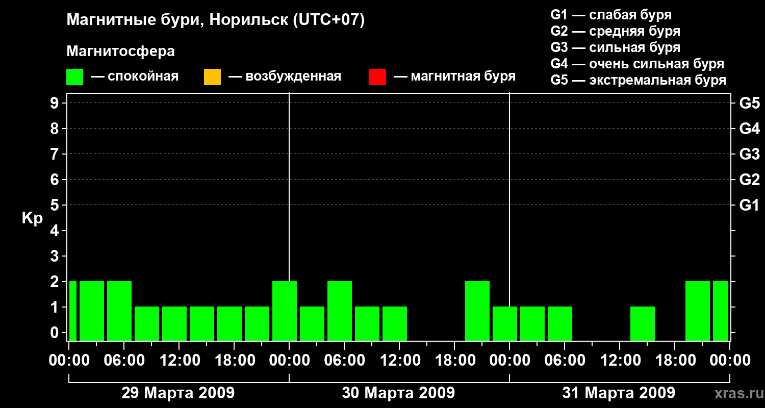Click the '06:00' time label for 31 Марта
The image size is (765, 408).
pyautogui.click(x=565, y=361)
